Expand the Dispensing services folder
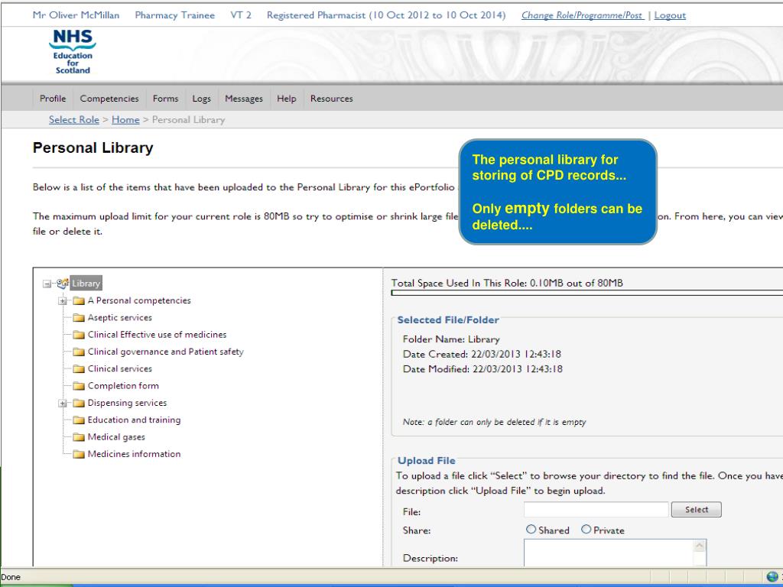The width and height of the screenshot is (783, 587). (x=63, y=404)
